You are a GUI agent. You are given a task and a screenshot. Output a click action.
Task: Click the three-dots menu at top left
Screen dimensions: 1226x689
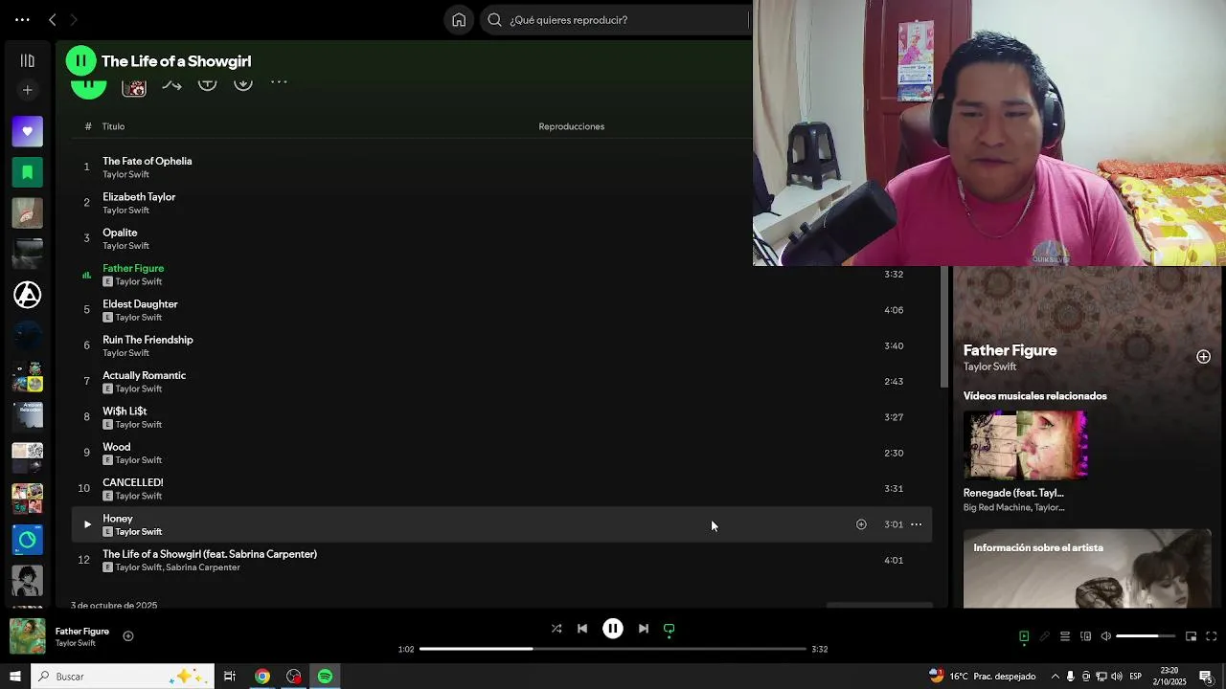(x=22, y=19)
